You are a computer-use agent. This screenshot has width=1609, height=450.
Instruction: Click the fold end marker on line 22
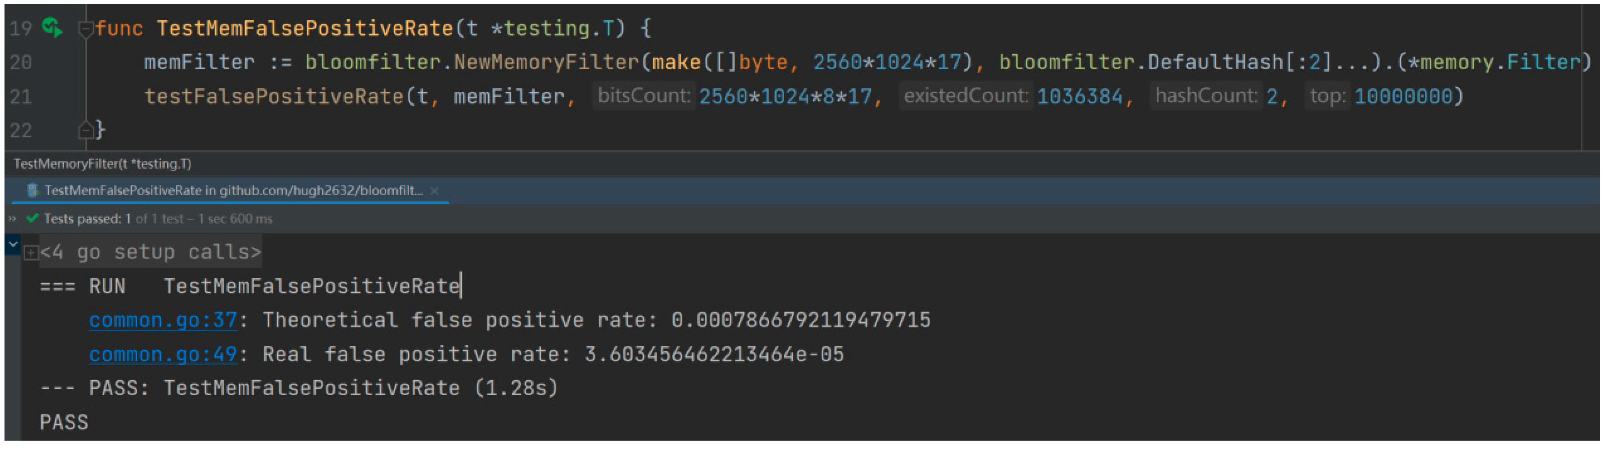pos(86,130)
